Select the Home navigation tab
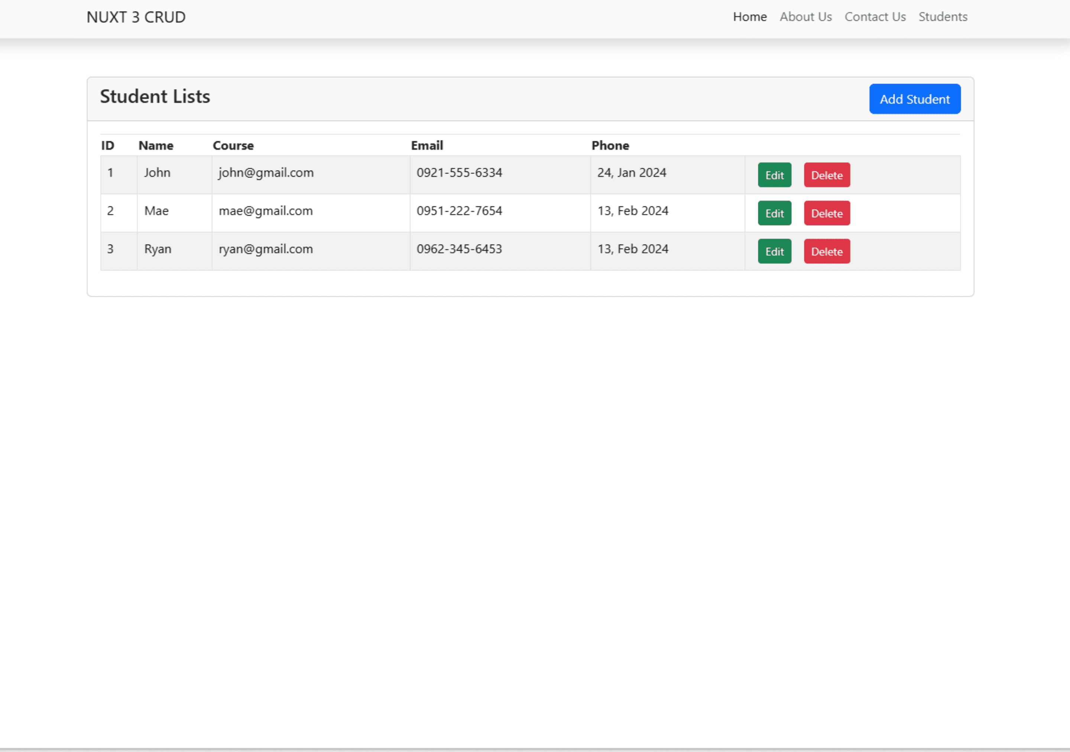 [749, 16]
